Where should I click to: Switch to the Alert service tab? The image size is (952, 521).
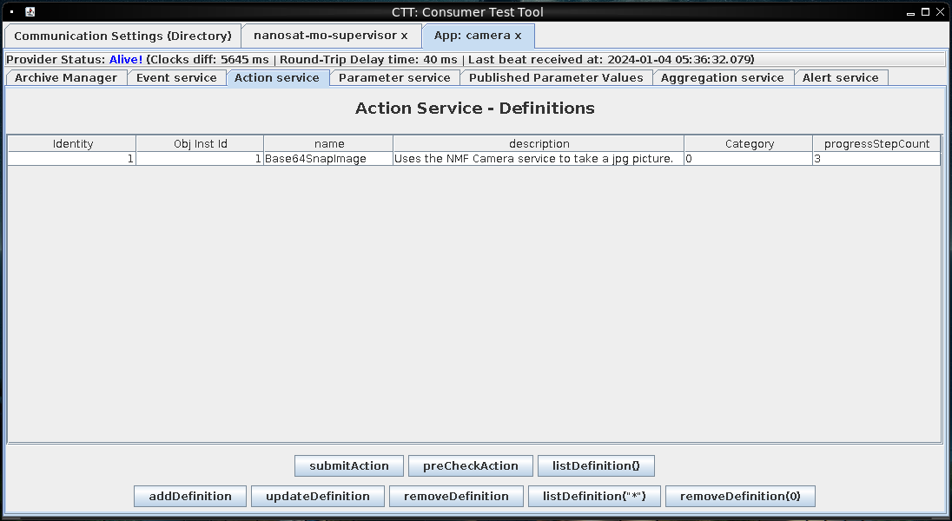pos(840,78)
